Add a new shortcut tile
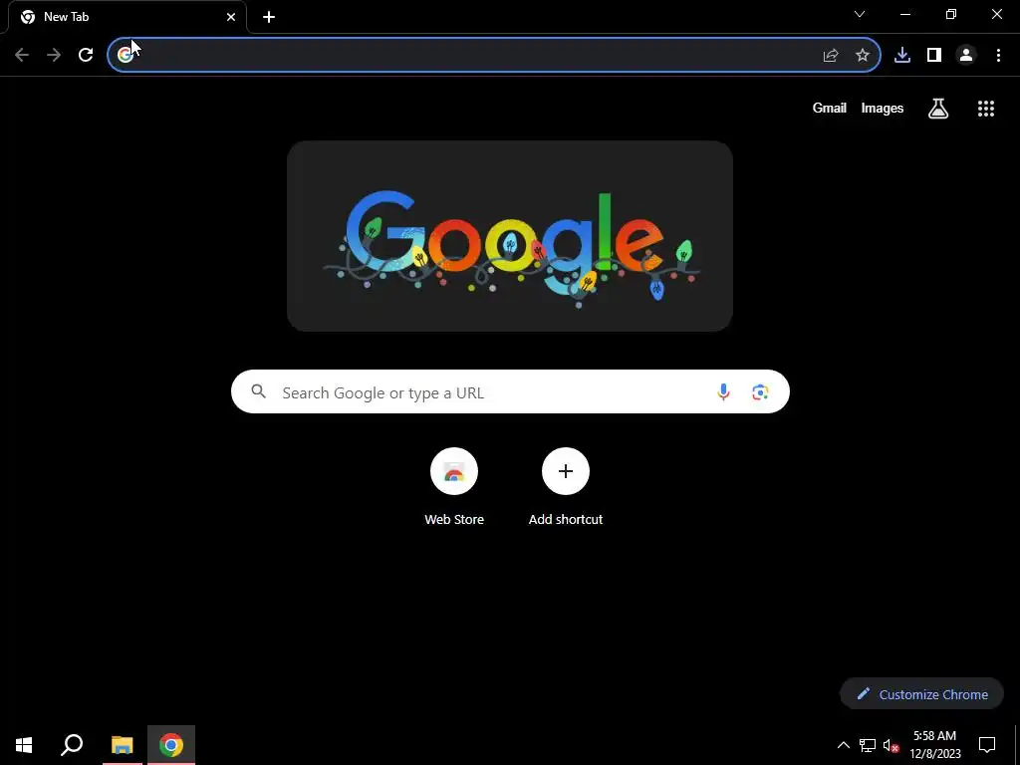 coord(566,487)
